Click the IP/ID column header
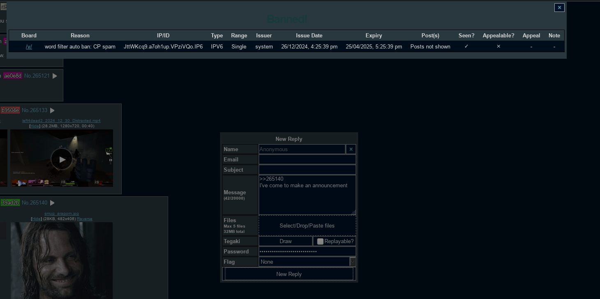 point(163,36)
